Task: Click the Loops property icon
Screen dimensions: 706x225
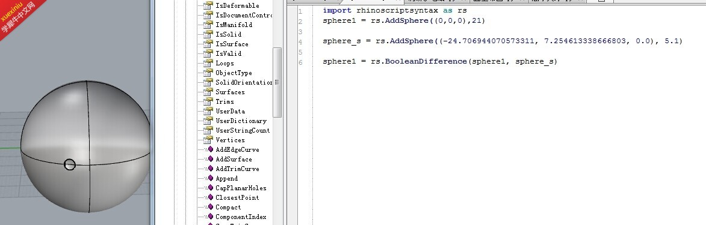Action: 208,63
